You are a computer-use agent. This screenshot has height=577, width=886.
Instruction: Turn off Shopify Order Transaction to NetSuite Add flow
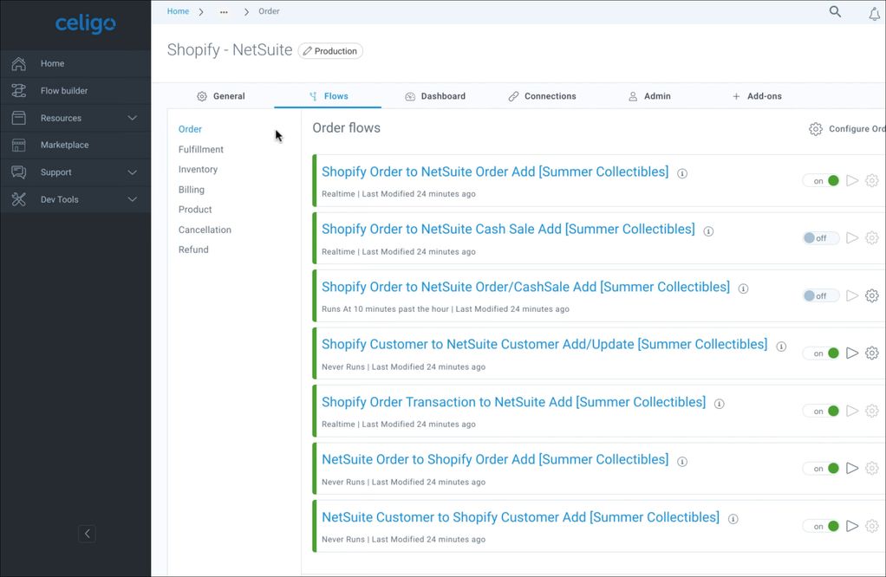coord(821,411)
